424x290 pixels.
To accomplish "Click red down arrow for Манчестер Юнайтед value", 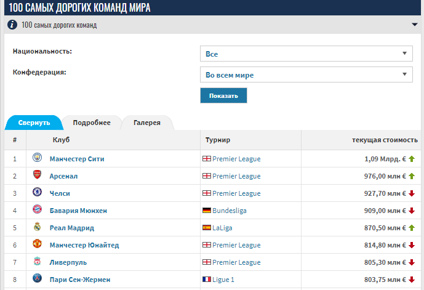I will 412,245.
